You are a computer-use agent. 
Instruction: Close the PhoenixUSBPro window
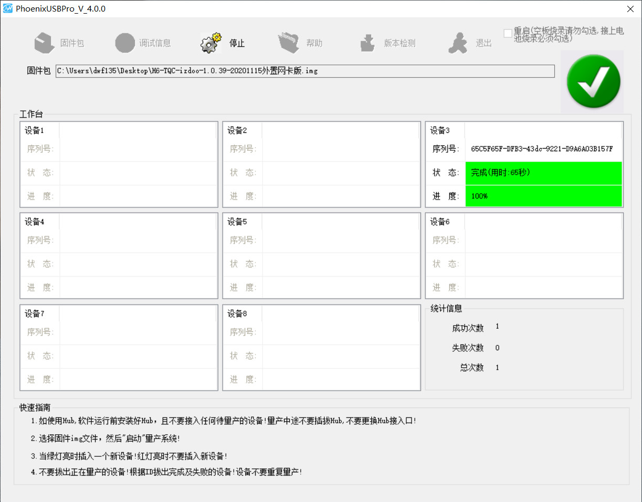[630, 9]
